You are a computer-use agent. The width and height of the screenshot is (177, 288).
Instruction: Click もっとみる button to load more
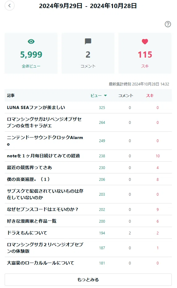[88, 280]
